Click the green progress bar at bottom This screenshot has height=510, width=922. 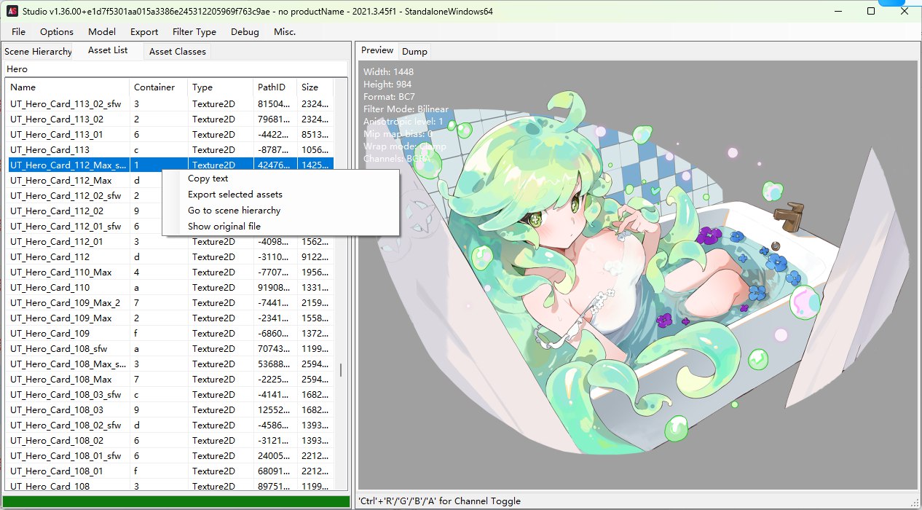coord(177,501)
